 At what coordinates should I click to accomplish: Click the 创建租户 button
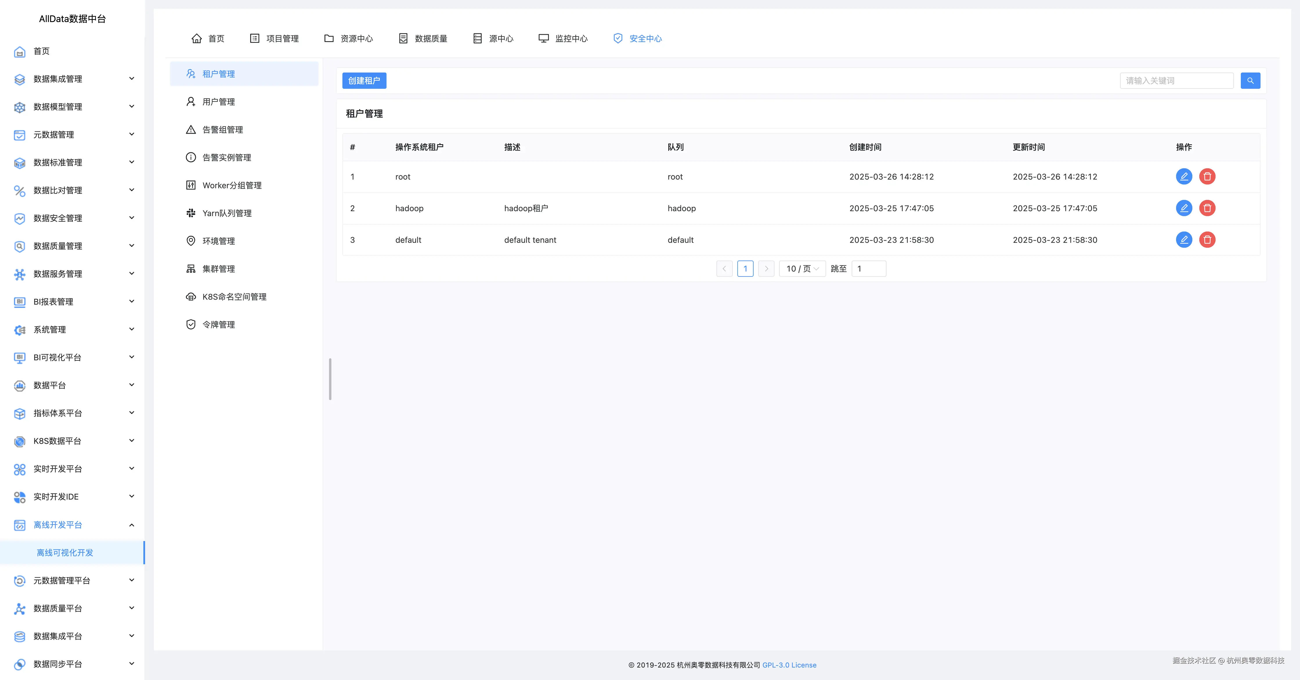click(x=364, y=81)
